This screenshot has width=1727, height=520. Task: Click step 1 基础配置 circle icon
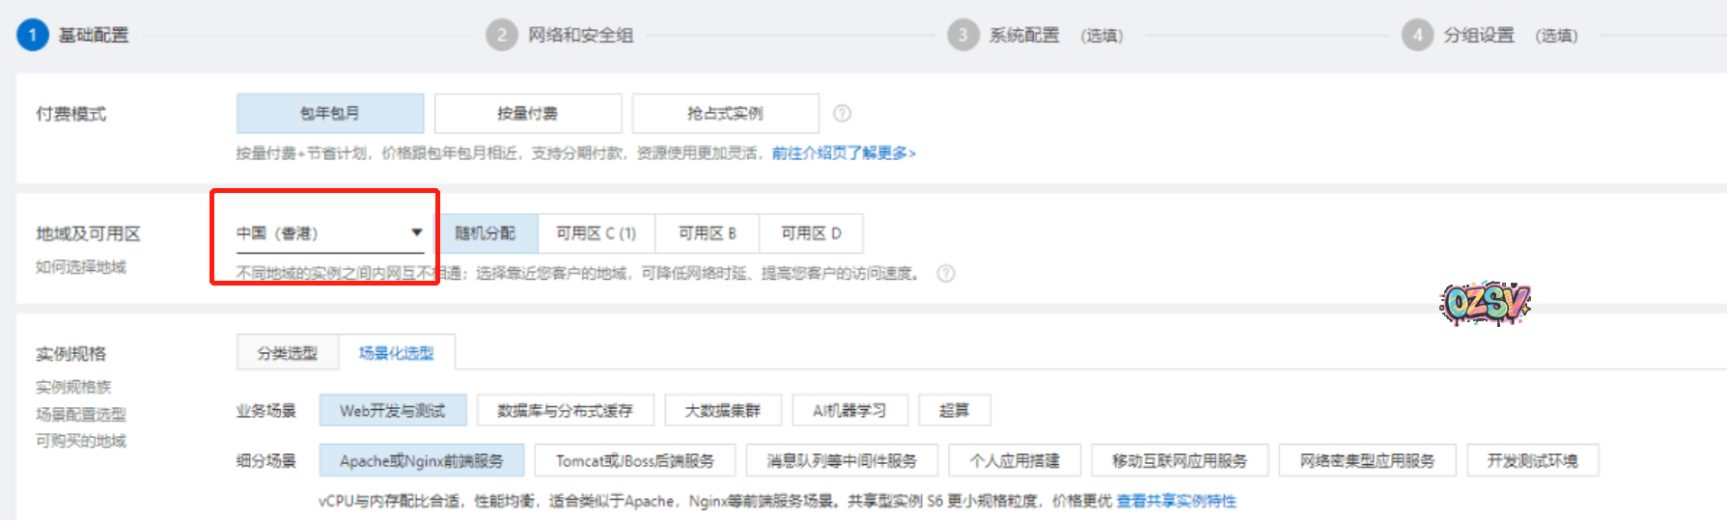tap(32, 36)
